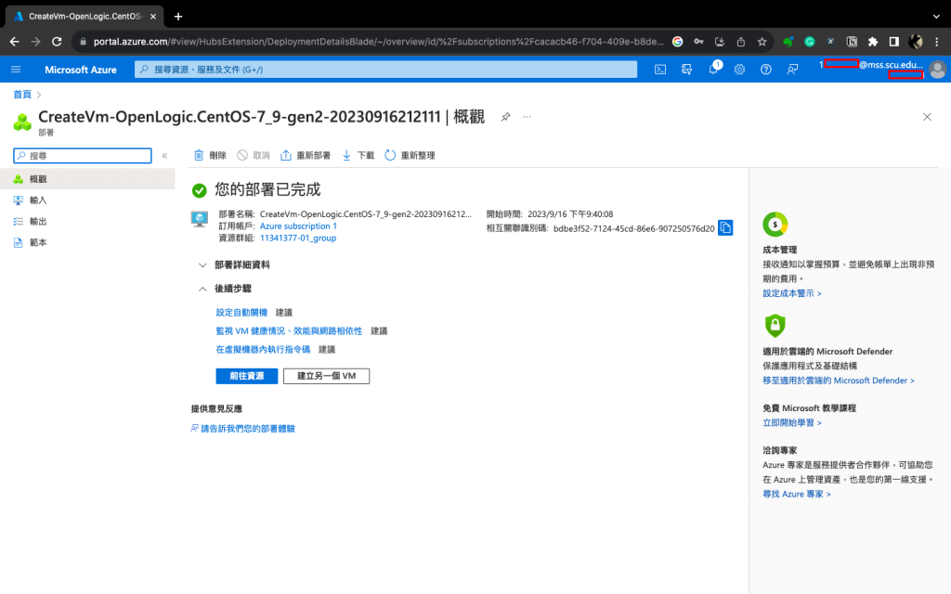Screen dimensions: 951x594
Task: Open the Azure subscription 1 link
Action: click(298, 226)
